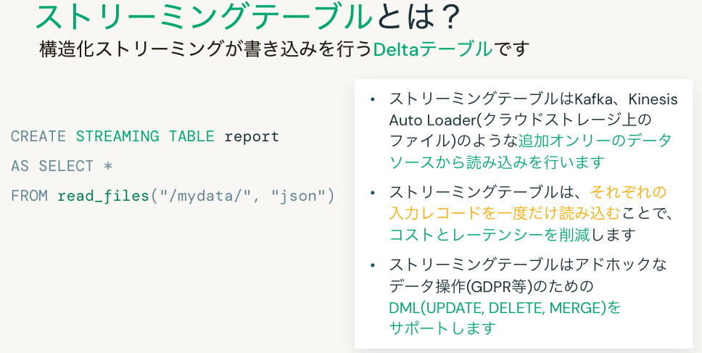This screenshot has width=702, height=353.
Task: Click the green text サポートします
Action: click(442, 328)
